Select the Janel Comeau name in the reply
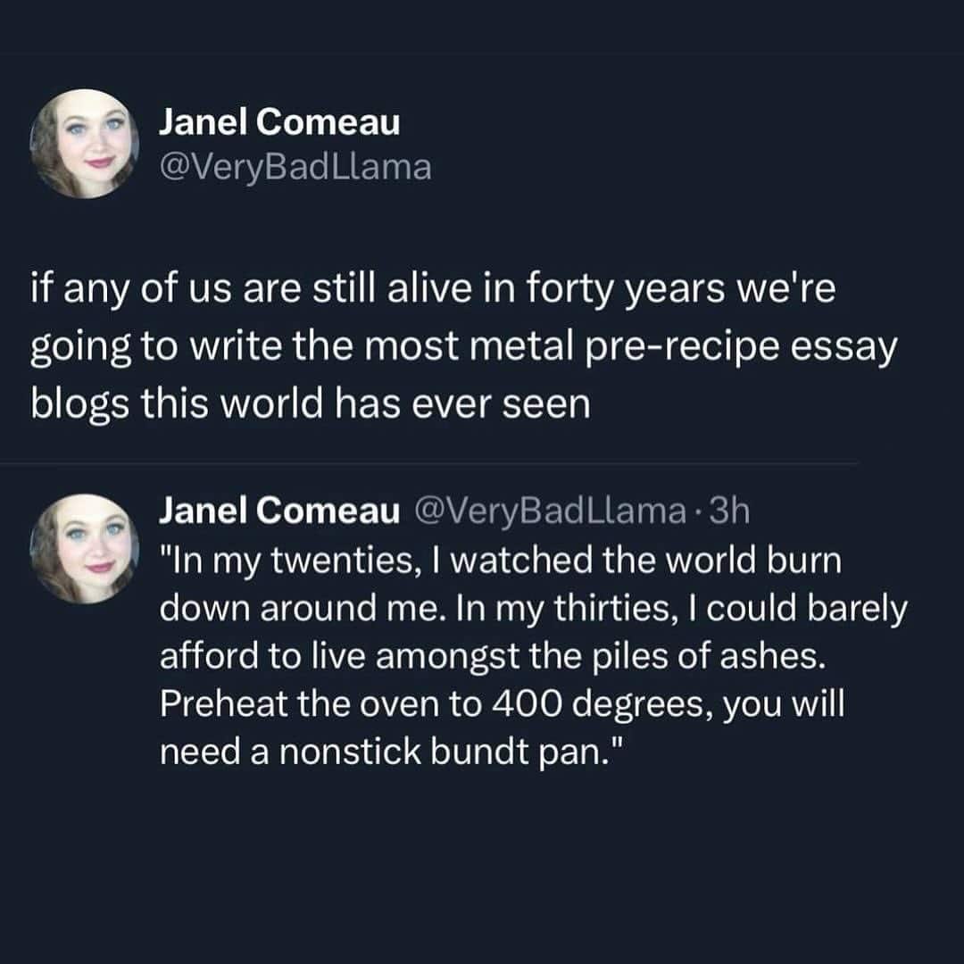 [279, 510]
